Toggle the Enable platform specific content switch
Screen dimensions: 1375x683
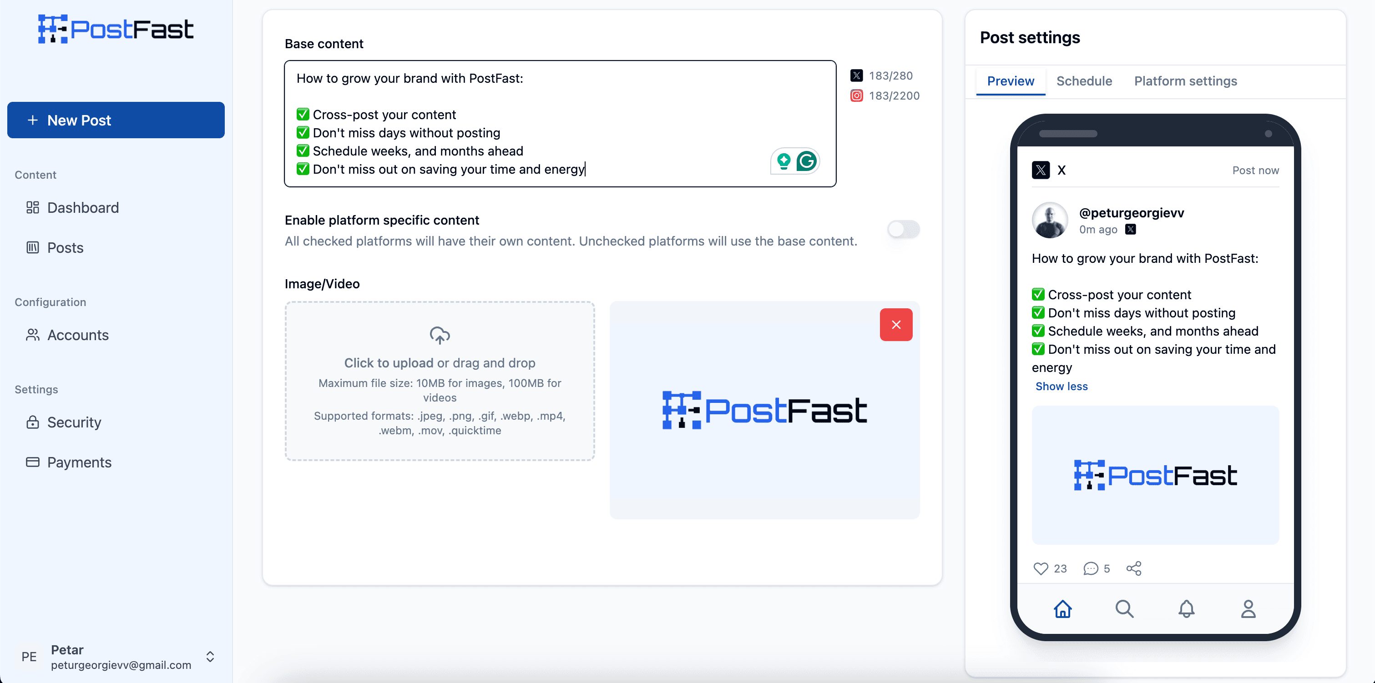click(903, 230)
